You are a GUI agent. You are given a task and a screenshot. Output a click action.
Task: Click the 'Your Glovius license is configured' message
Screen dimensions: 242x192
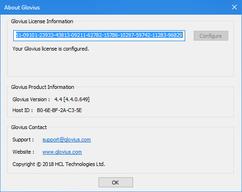[x=51, y=49]
